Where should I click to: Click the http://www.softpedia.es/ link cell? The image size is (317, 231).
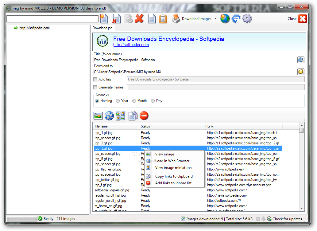pyautogui.click(x=226, y=169)
